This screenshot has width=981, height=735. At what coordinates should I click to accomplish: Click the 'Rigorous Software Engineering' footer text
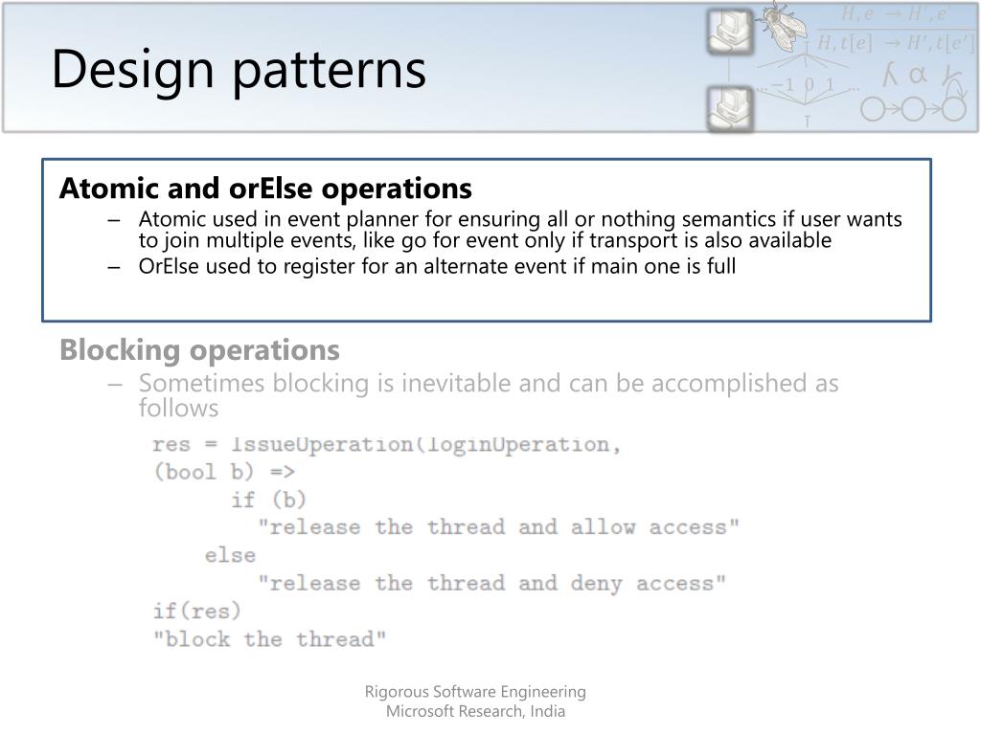[475, 692]
